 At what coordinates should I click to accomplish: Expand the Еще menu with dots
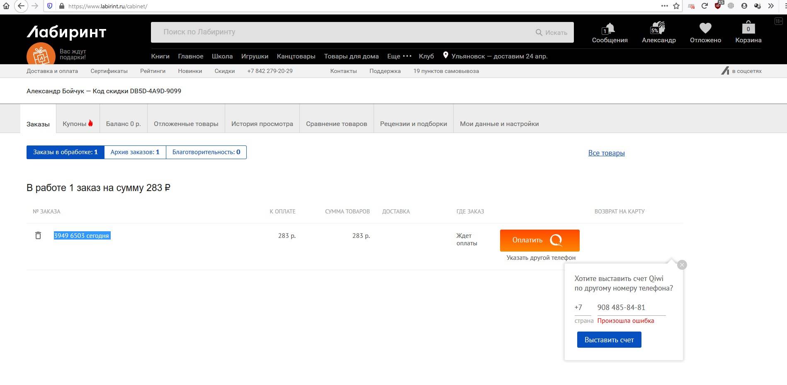(399, 56)
